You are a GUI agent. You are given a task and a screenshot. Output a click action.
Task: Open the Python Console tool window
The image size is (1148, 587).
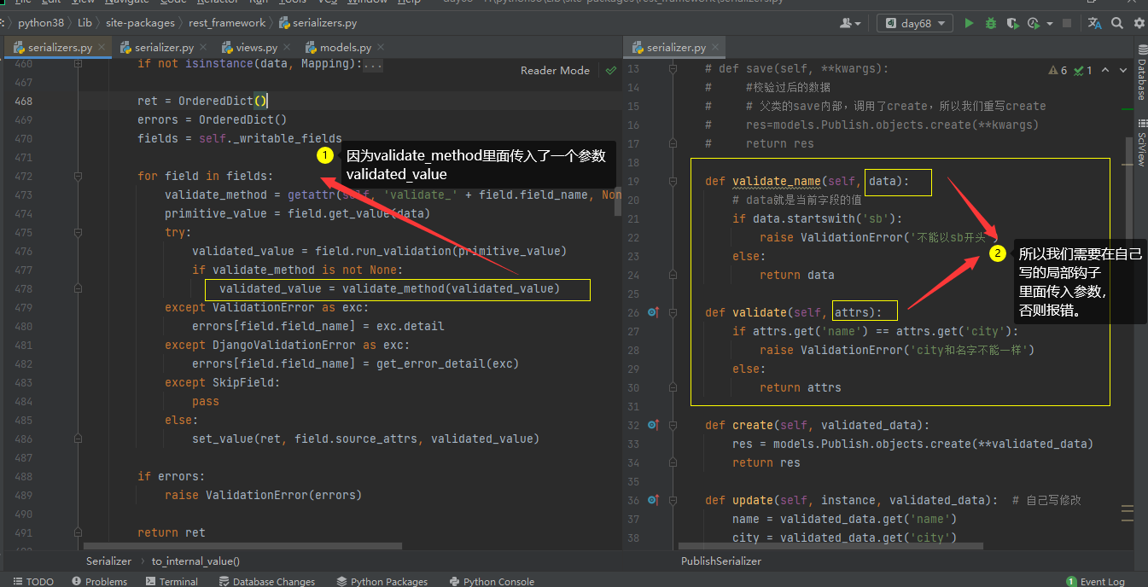coord(492,581)
